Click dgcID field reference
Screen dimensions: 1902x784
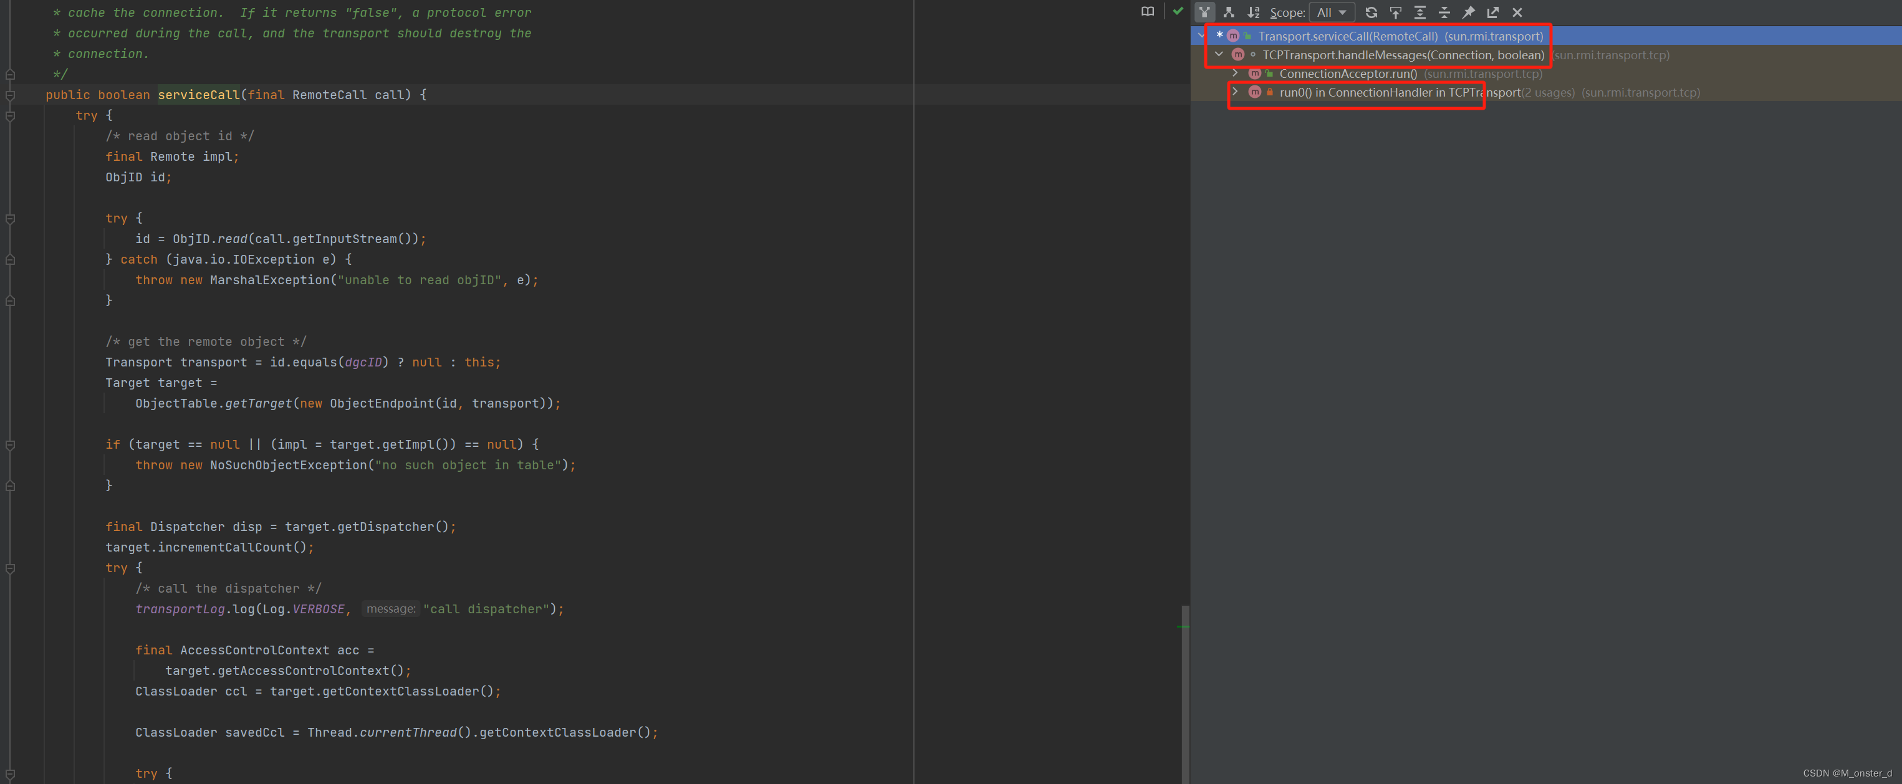point(363,361)
